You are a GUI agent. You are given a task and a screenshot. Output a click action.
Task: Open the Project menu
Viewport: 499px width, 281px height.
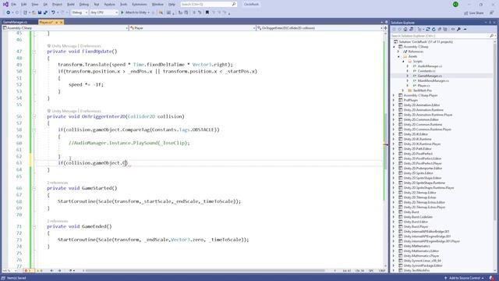coord(57,5)
